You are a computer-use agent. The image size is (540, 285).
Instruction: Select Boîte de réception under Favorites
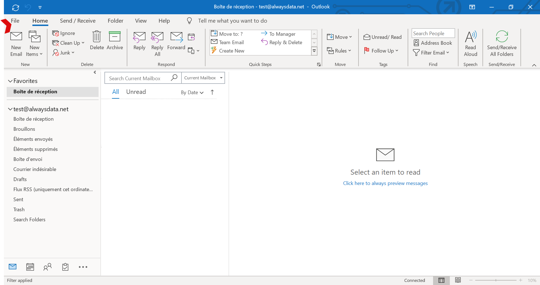point(52,92)
